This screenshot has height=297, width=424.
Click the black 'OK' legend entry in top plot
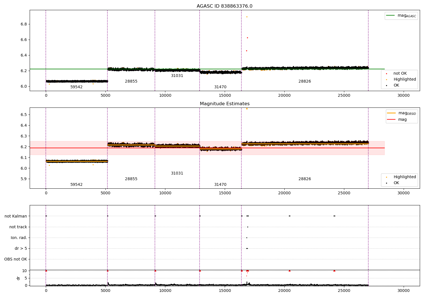[393, 85]
